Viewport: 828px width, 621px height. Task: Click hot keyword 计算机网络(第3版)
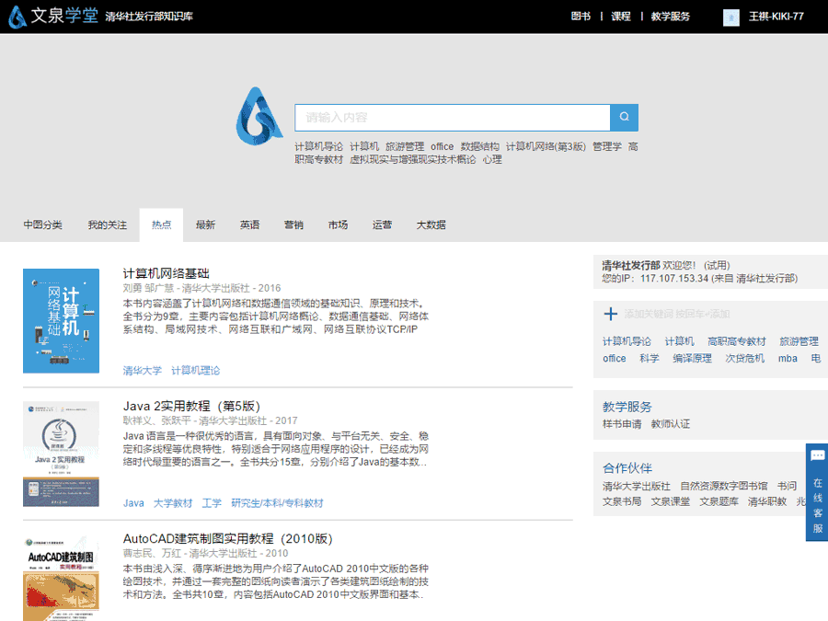pyautogui.click(x=546, y=146)
